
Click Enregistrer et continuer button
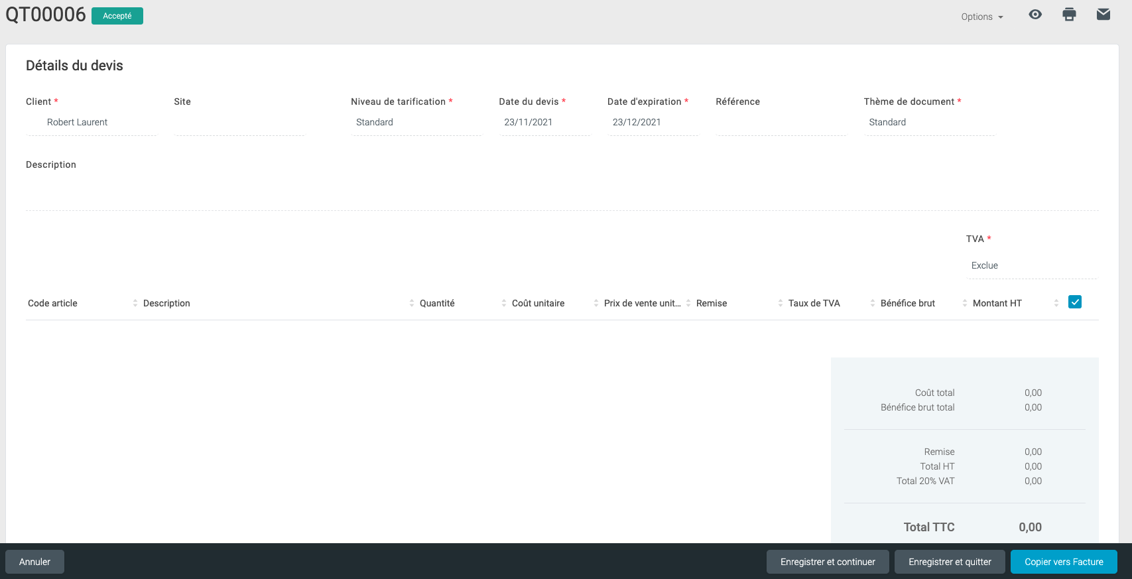point(827,562)
